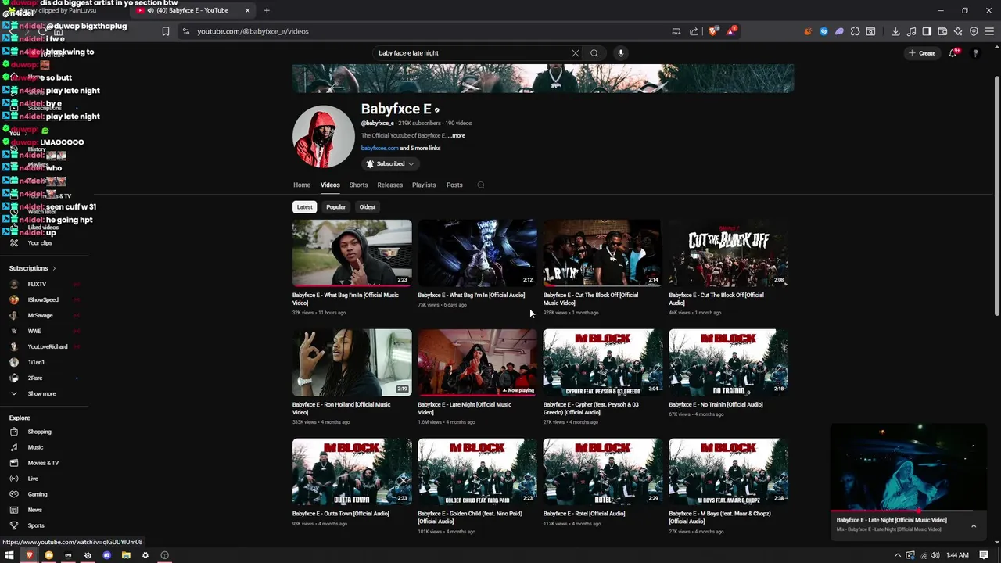Switch to the Shorts tab
Screen dimensions: 1001x563
pos(358,185)
